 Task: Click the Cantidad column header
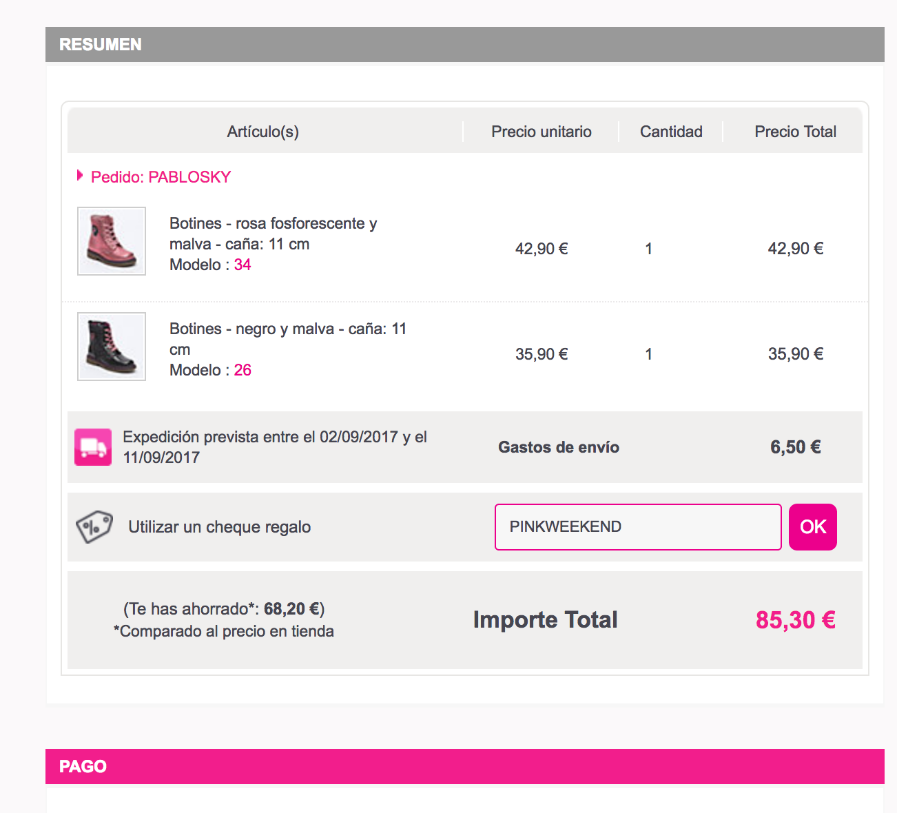pyautogui.click(x=671, y=132)
